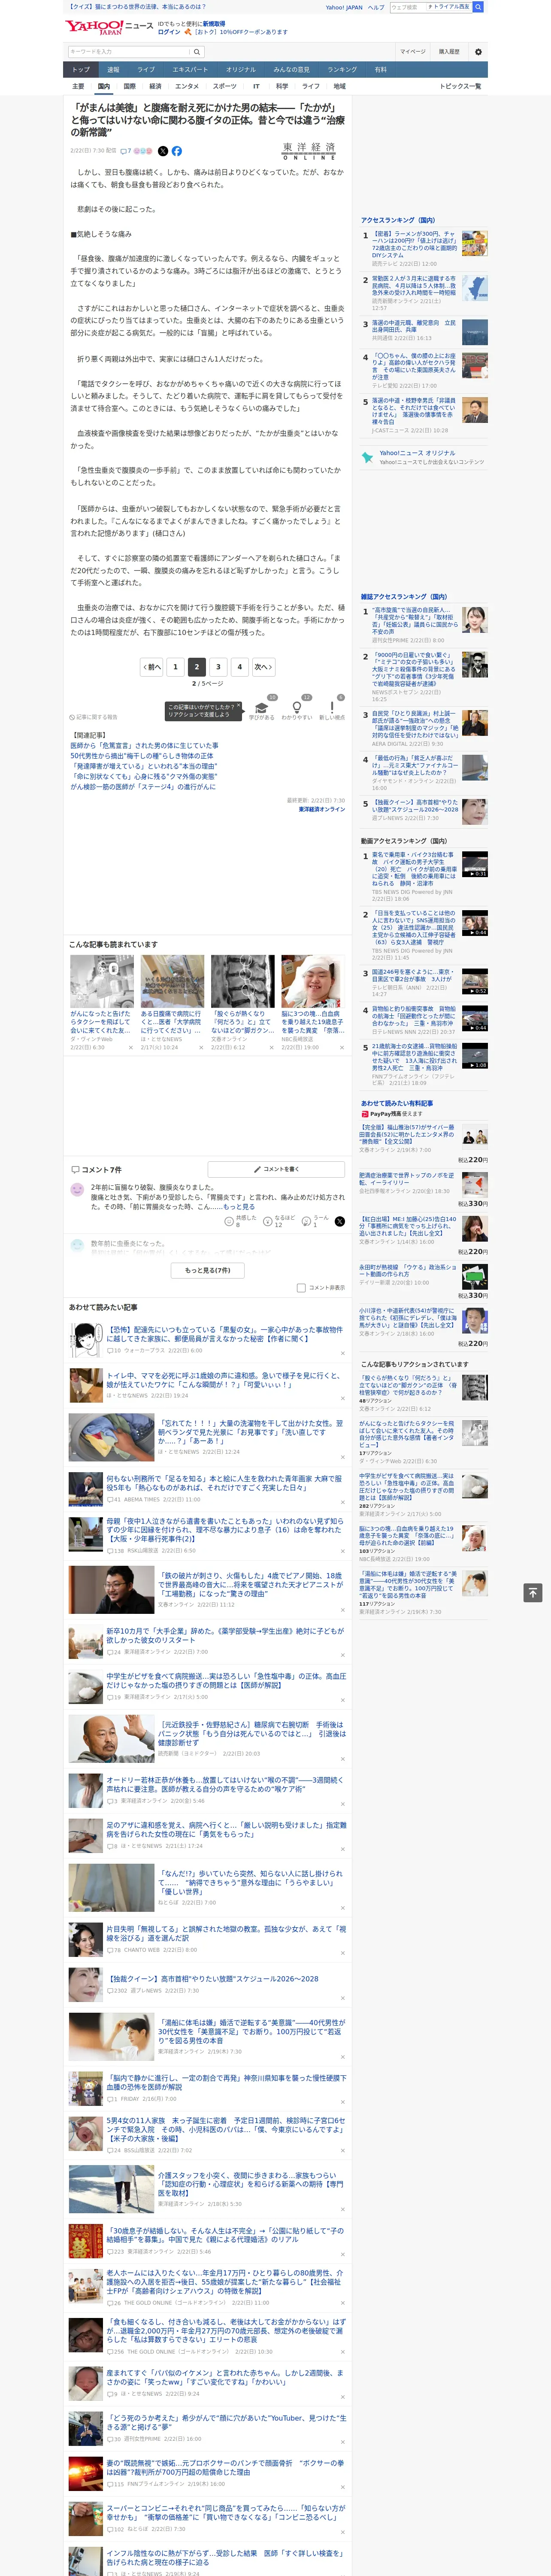The height and width of the screenshot is (2576, 551).
Task: Open related article 50代男性から摘出 梅干しの種
Action: click(x=143, y=755)
